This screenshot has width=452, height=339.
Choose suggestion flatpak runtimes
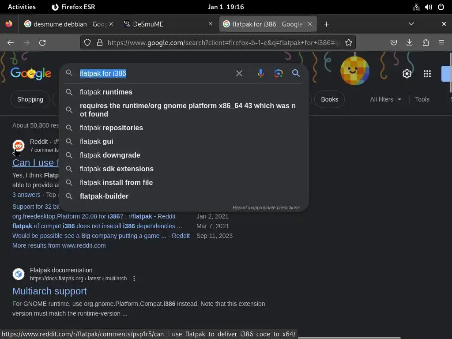184,92
